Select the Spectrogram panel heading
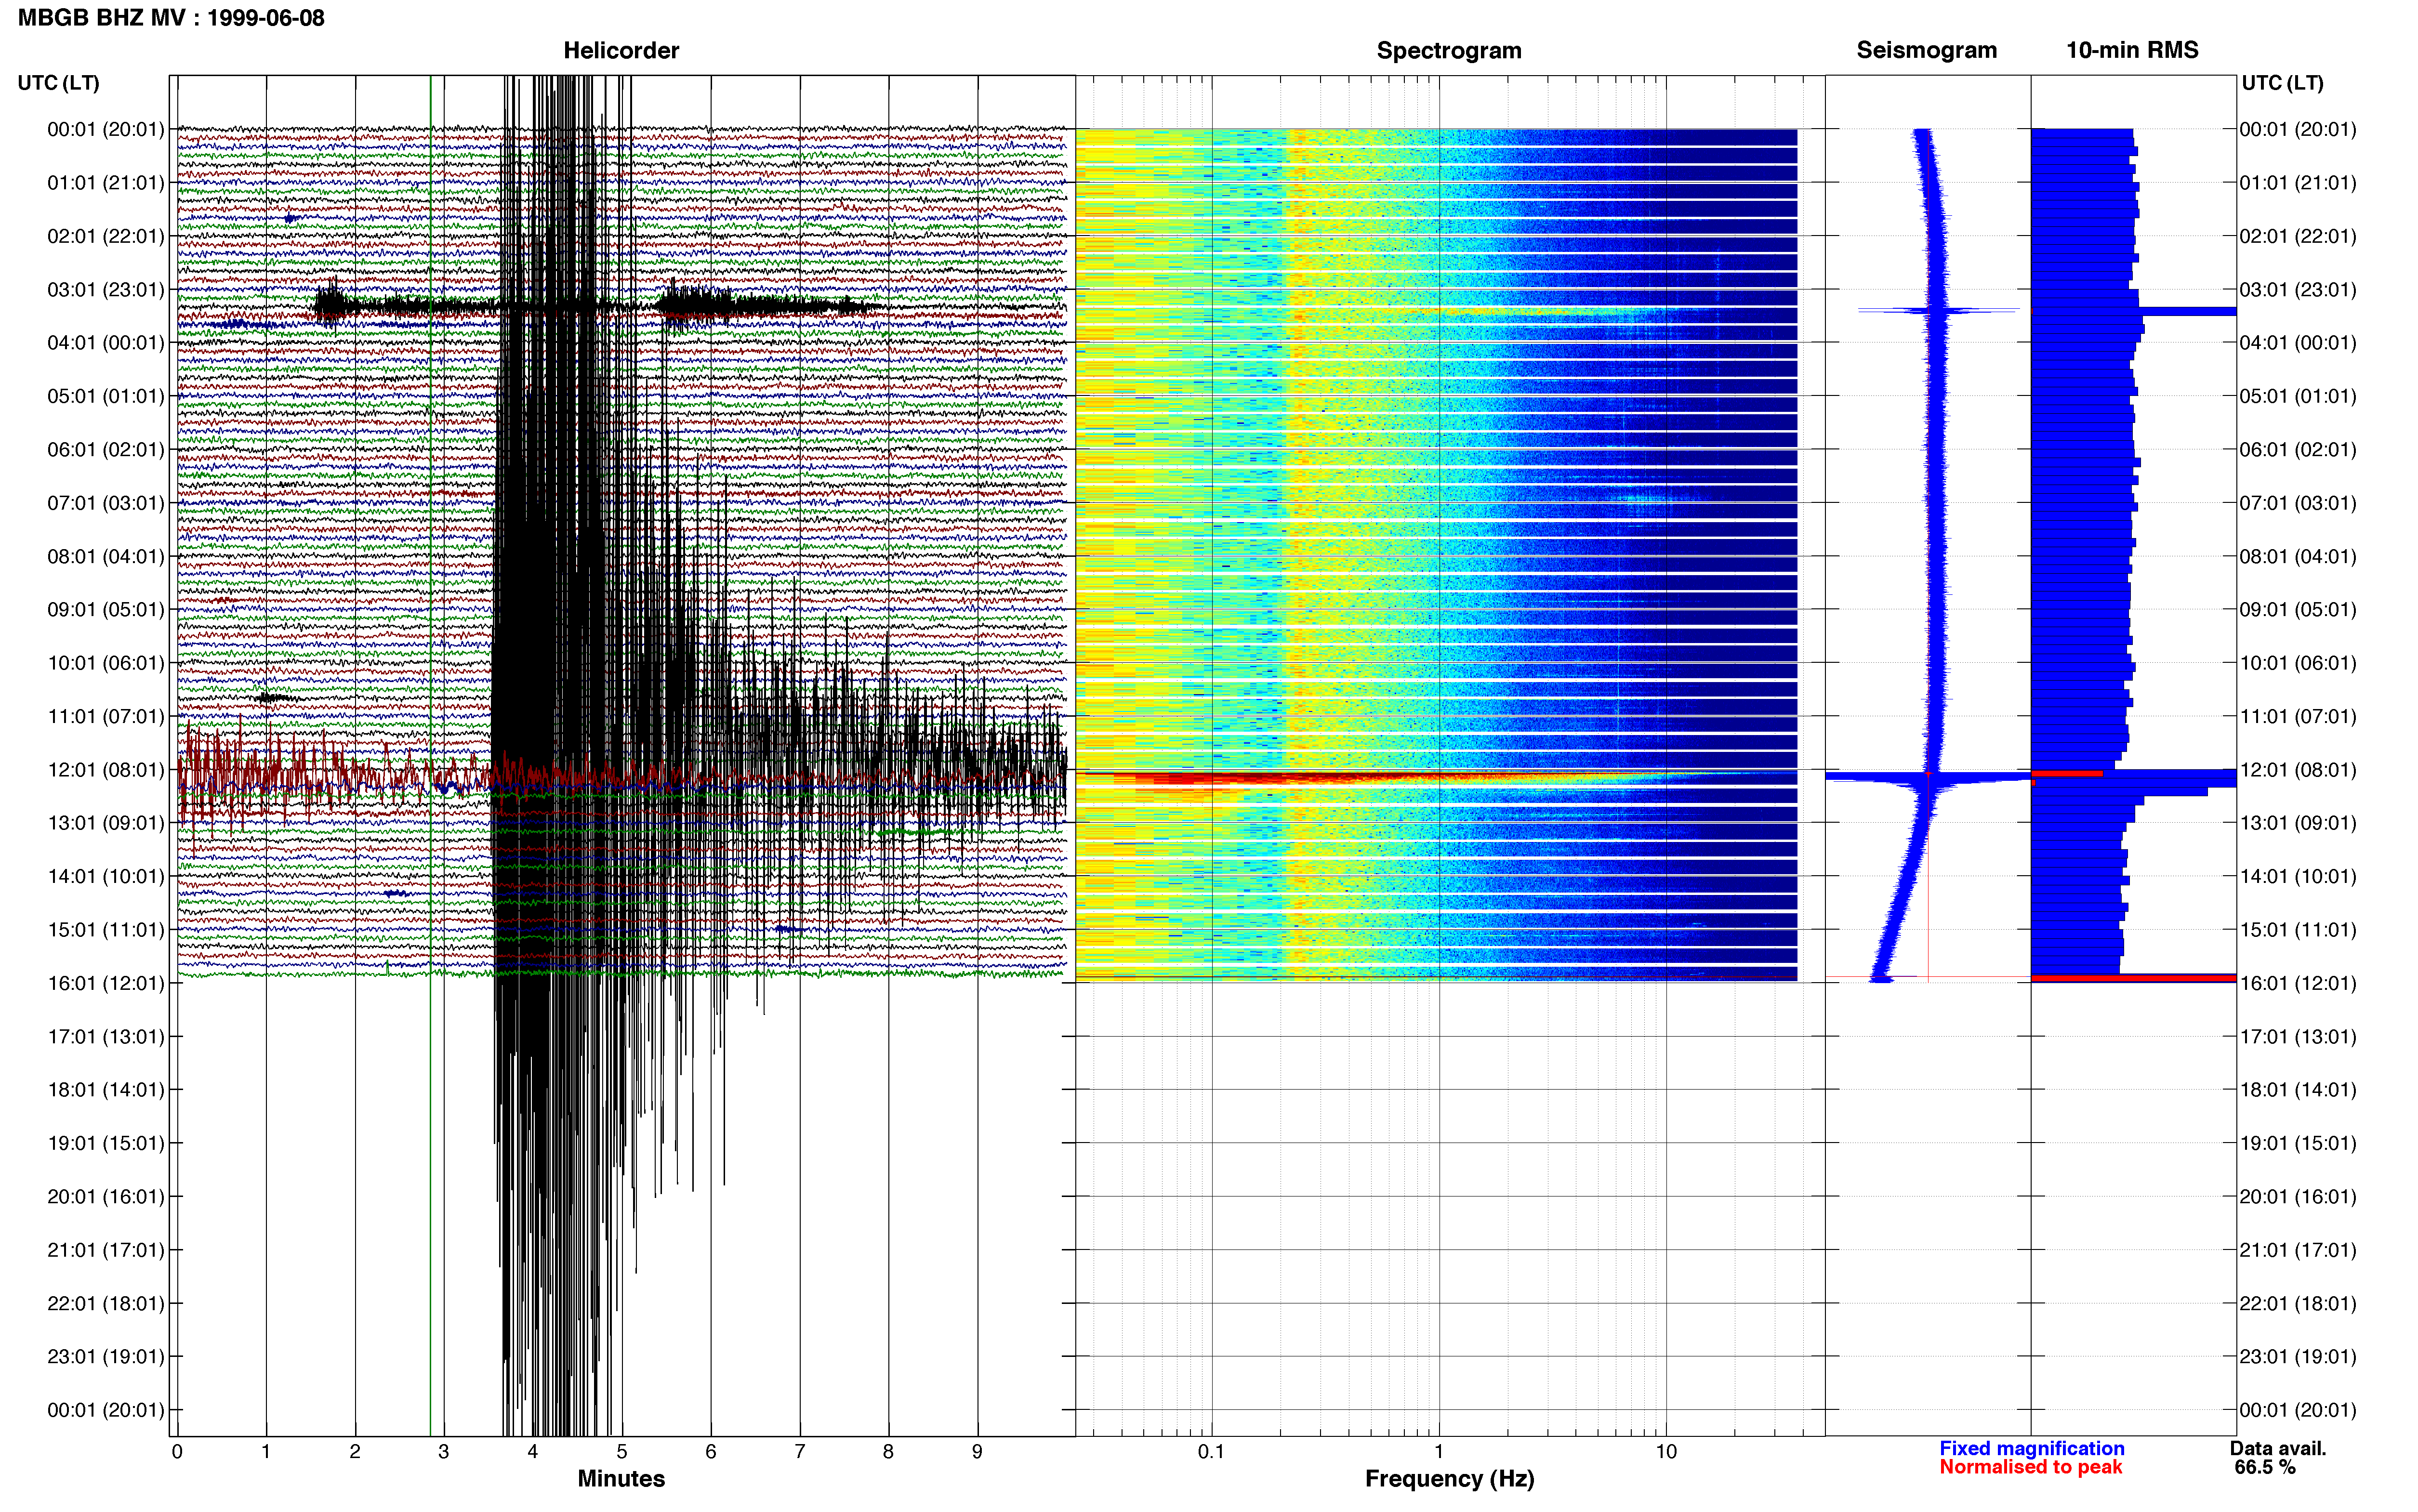 point(1449,50)
